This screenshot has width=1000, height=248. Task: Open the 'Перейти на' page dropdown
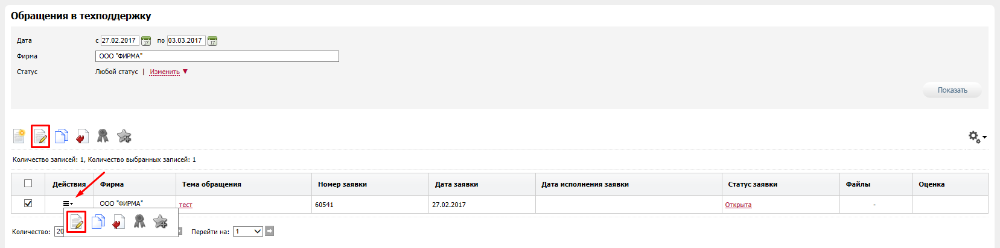[248, 231]
